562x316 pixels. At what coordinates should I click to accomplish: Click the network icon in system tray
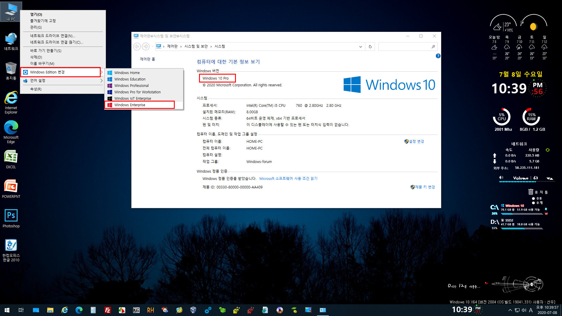point(517,310)
